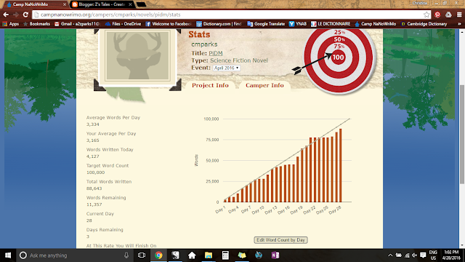Click the Words Remaining value 11,357

[94, 205]
